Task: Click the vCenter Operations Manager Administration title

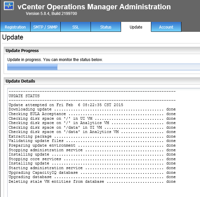Action: (94, 7)
